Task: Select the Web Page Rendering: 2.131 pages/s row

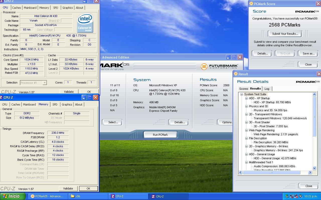Action: pos(276,134)
